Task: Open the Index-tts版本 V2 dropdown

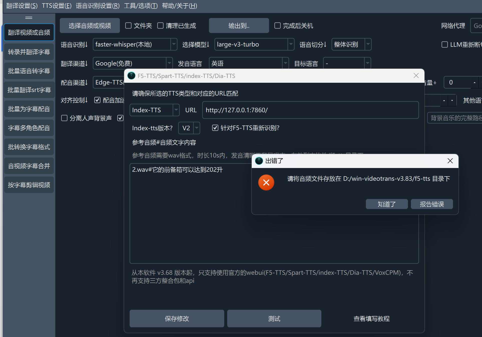Action: tap(196, 128)
